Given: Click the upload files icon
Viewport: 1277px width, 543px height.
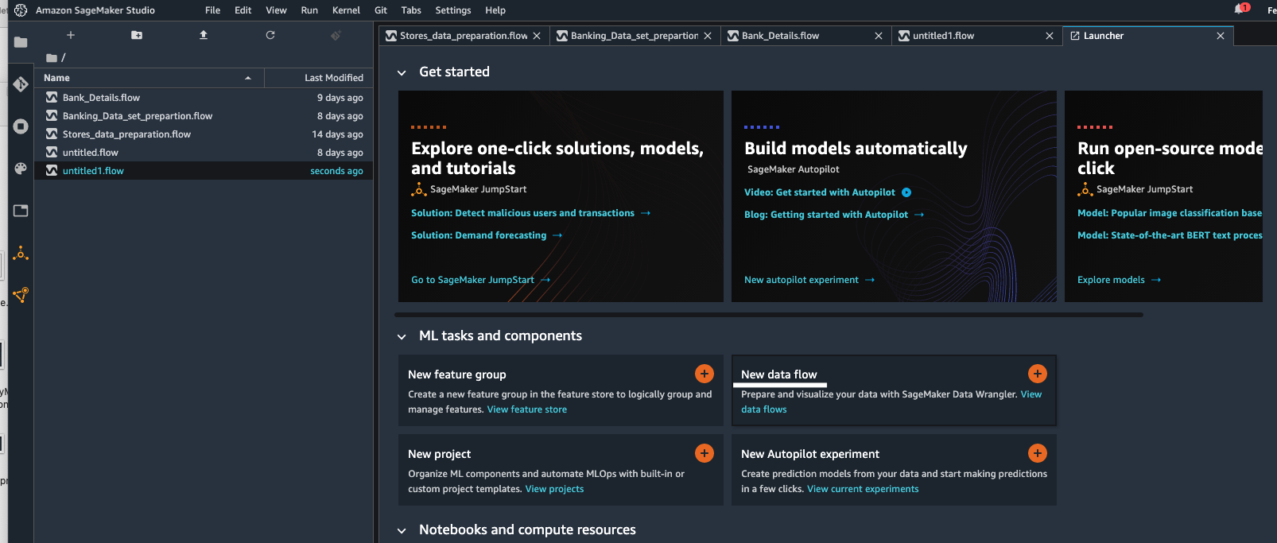Looking at the screenshot, I should tap(204, 35).
